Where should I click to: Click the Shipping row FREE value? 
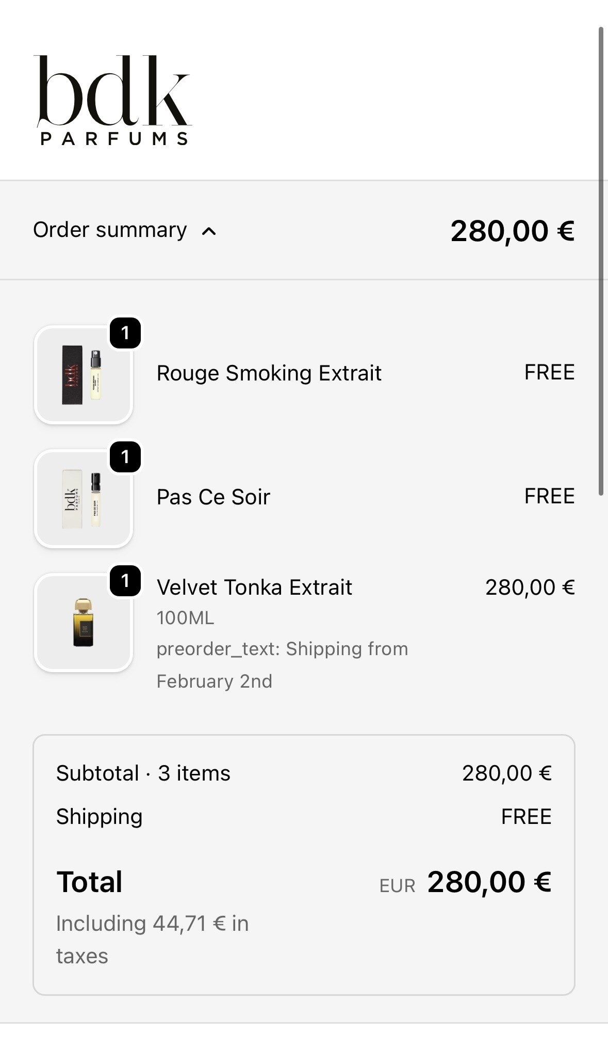(526, 817)
